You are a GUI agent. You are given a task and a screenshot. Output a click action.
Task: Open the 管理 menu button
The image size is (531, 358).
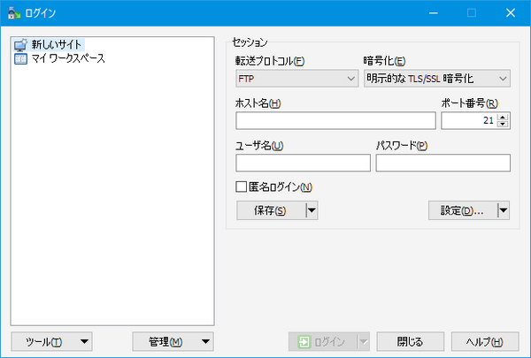pyautogui.click(x=173, y=342)
